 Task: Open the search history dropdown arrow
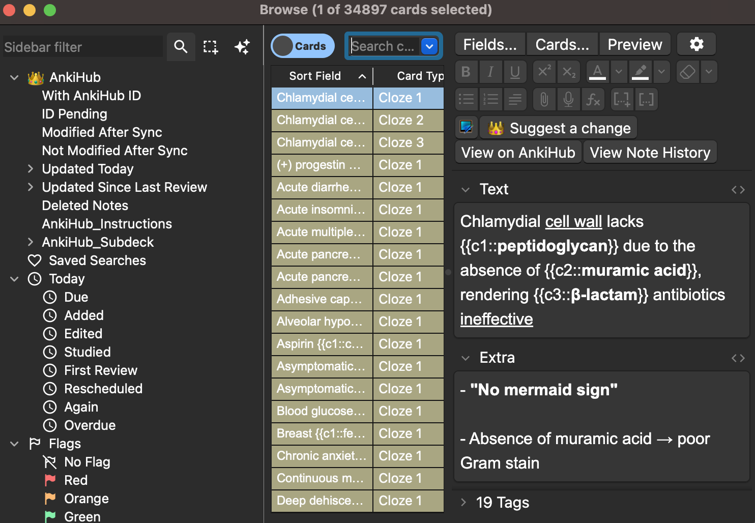coord(429,46)
